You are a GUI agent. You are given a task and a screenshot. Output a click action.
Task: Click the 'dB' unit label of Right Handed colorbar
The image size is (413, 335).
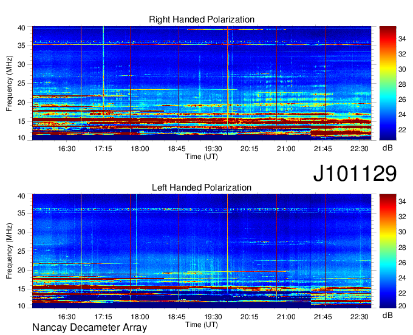coord(387,148)
